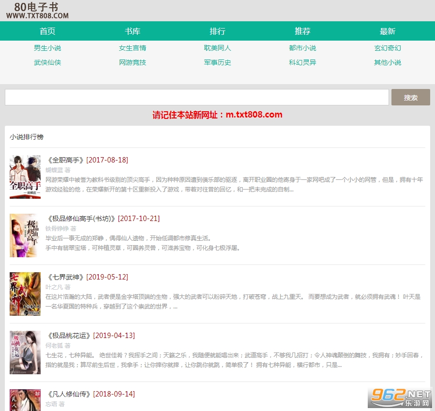
Task: Open the 男生小说 category
Action: (x=47, y=48)
